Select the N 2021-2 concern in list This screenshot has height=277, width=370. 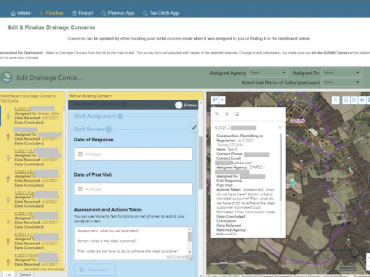click(32, 115)
